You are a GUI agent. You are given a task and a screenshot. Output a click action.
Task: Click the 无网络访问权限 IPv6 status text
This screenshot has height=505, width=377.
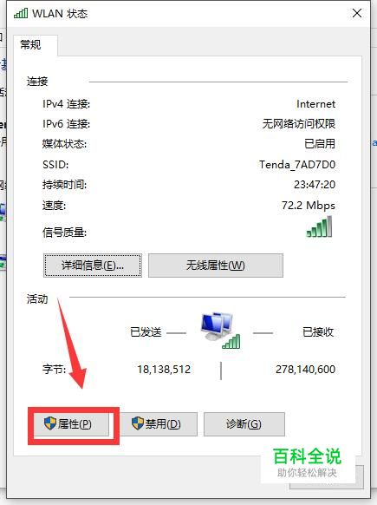pos(299,124)
